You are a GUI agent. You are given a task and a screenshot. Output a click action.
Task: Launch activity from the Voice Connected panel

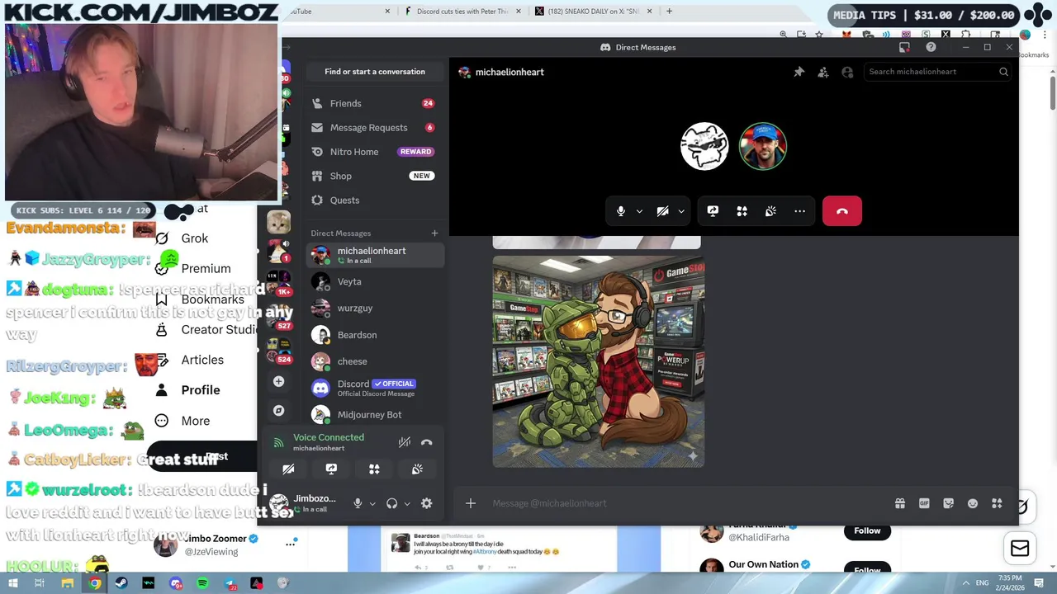tap(374, 469)
